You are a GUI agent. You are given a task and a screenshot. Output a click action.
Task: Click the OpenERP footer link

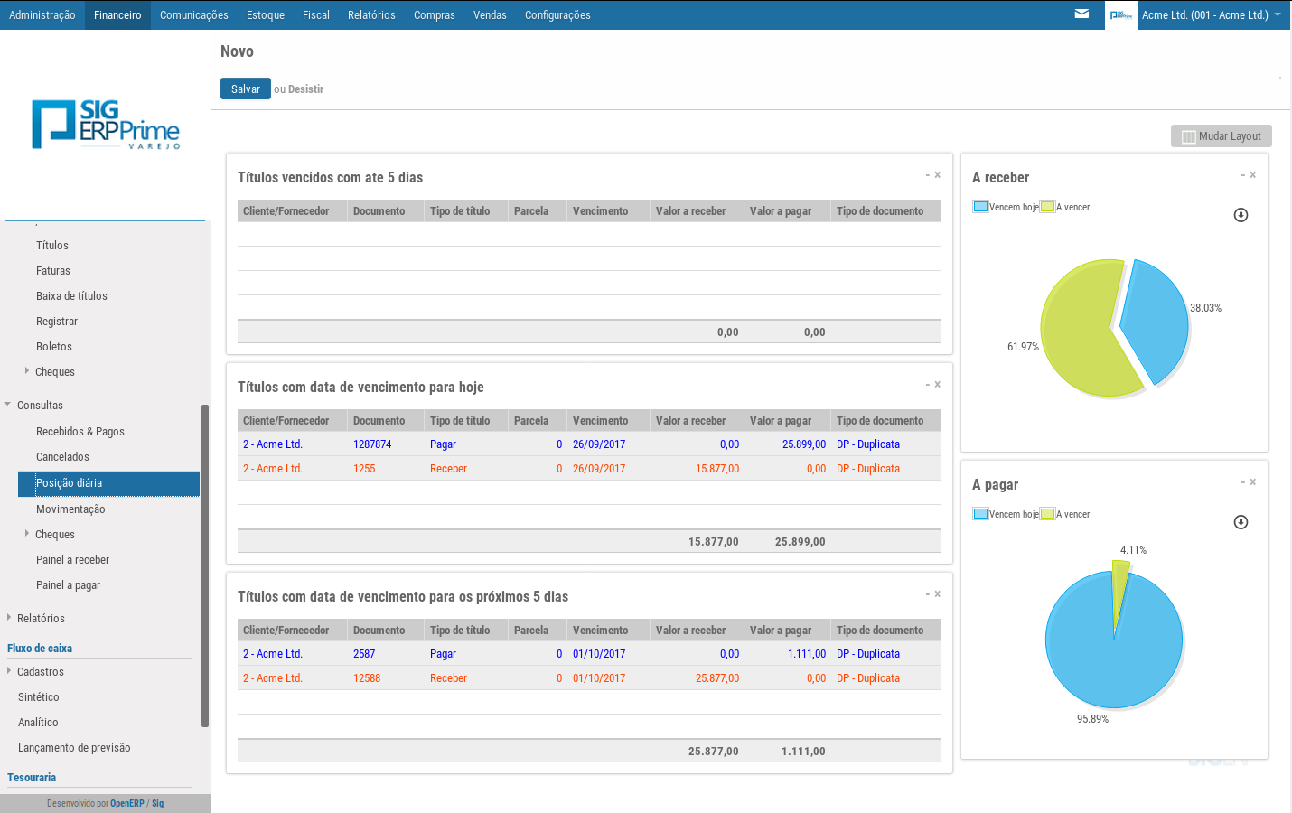point(127,803)
